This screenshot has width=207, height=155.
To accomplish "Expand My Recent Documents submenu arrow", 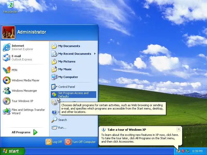I will pyautogui.click(x=95, y=54).
